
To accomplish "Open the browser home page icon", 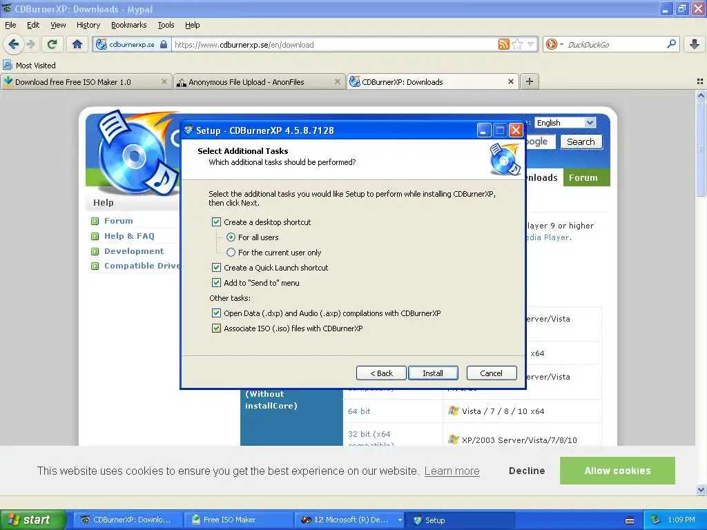I will (77, 44).
